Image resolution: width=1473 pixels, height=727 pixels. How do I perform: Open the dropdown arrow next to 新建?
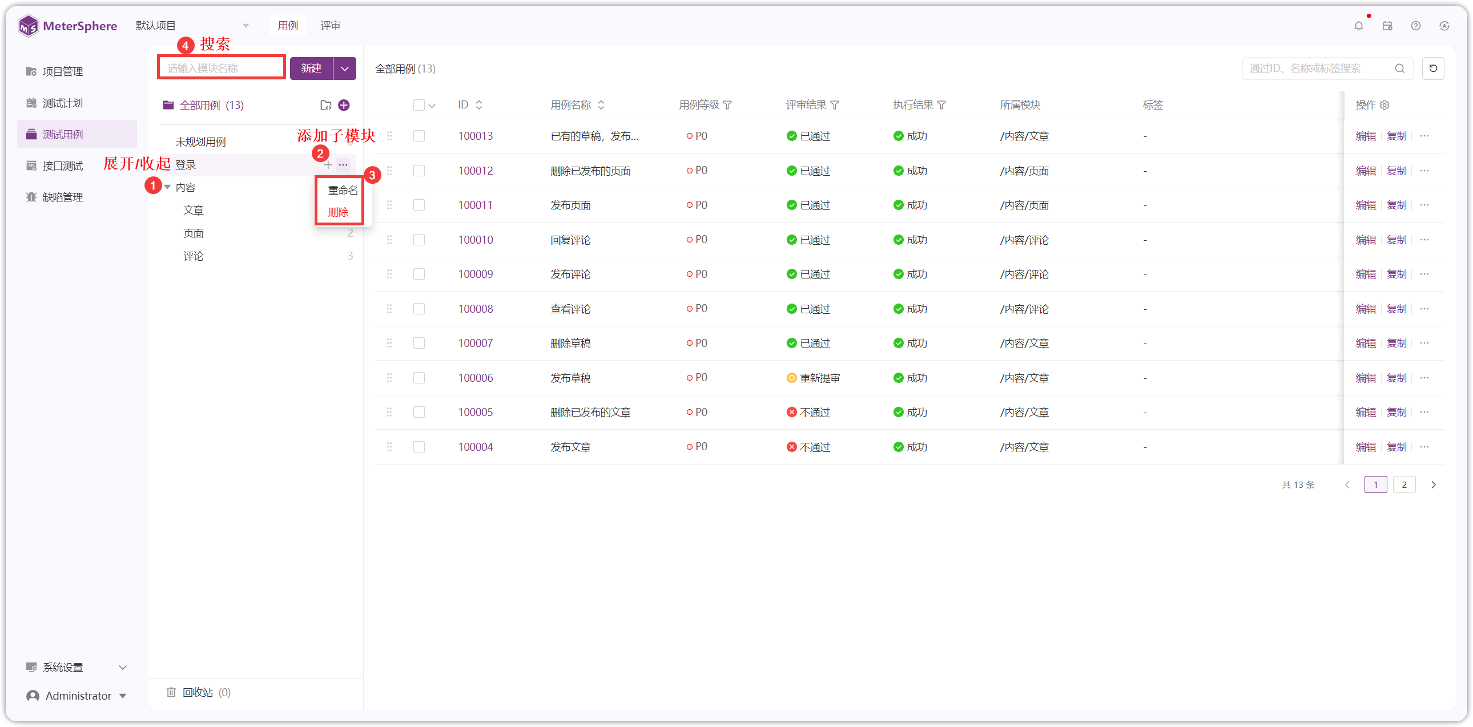pos(345,68)
